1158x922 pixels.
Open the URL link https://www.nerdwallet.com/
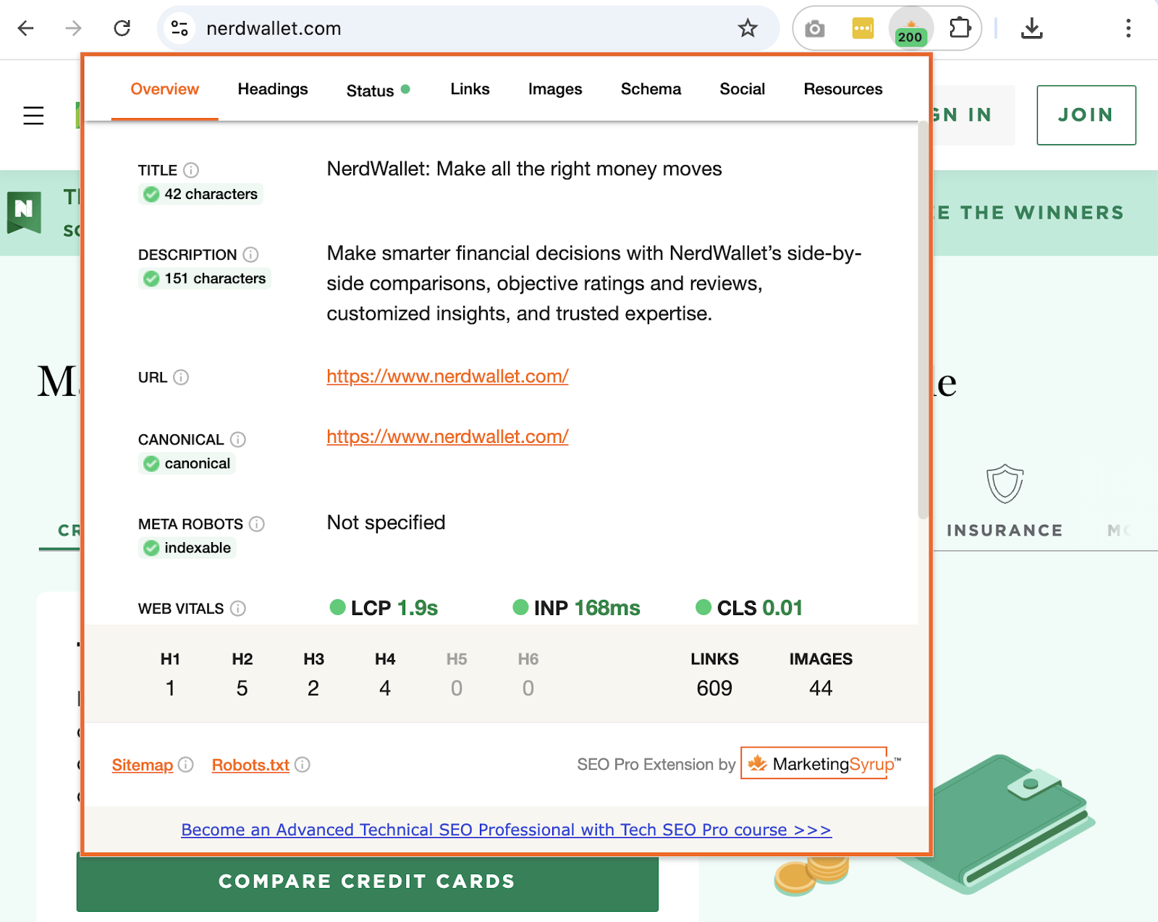[x=447, y=376]
